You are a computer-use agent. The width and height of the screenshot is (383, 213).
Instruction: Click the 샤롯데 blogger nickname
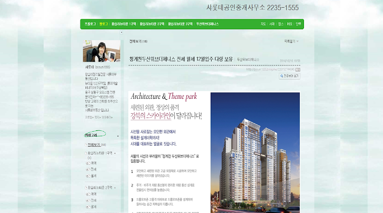pyautogui.click(x=90, y=67)
